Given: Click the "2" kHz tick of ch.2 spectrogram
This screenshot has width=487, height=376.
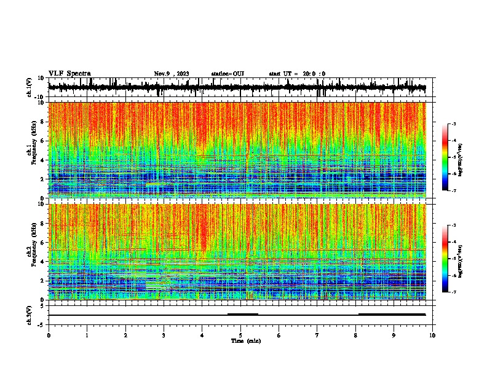Looking at the screenshot, I should [42, 281].
